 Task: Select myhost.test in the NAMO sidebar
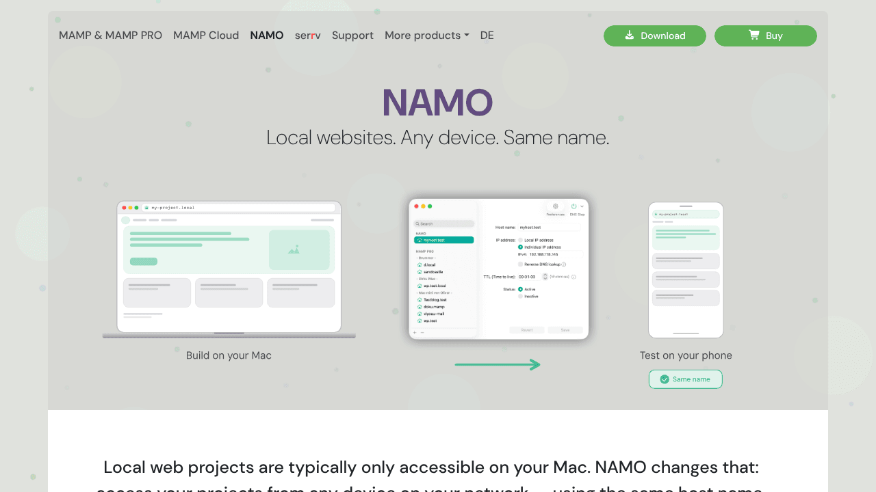point(443,240)
